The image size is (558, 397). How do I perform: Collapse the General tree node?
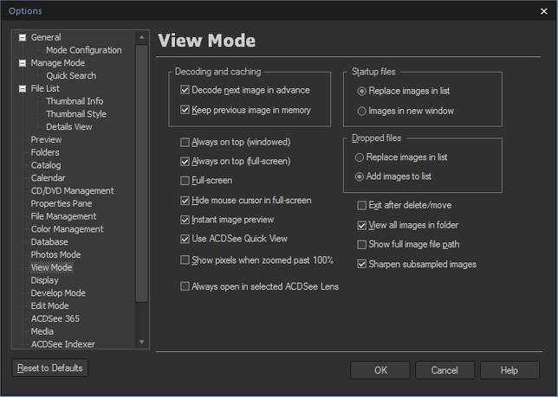(23, 37)
